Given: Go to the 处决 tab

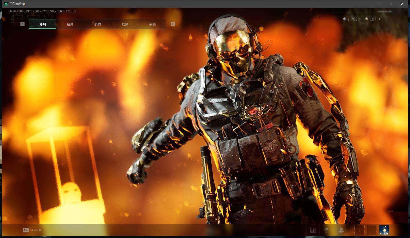Looking at the screenshot, I should pos(125,24).
